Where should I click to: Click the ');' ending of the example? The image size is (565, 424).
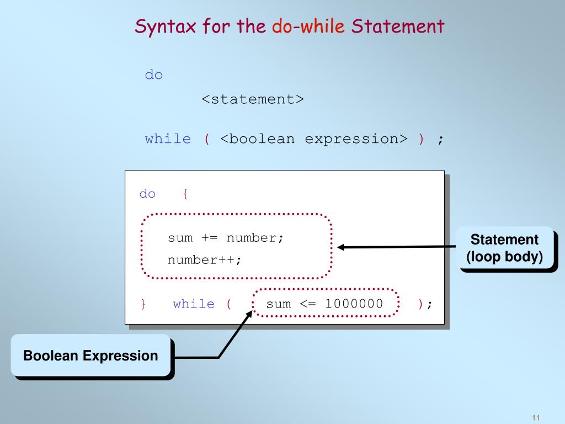coord(425,304)
